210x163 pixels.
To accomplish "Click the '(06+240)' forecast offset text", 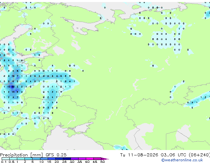I will click(199, 155).
